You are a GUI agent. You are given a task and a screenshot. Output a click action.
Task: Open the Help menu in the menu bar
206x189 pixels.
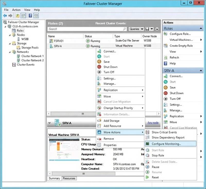[x=37, y=10]
